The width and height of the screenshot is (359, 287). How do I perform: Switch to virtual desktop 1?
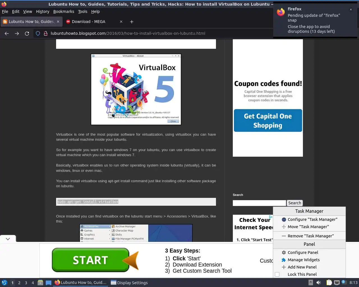point(12,283)
